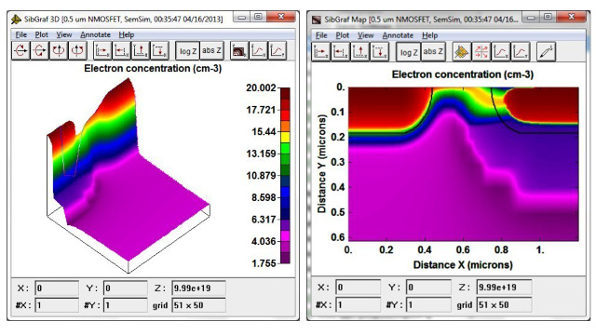Click the color scale legend bar
Screen dimensions: 596x335
tap(285, 176)
